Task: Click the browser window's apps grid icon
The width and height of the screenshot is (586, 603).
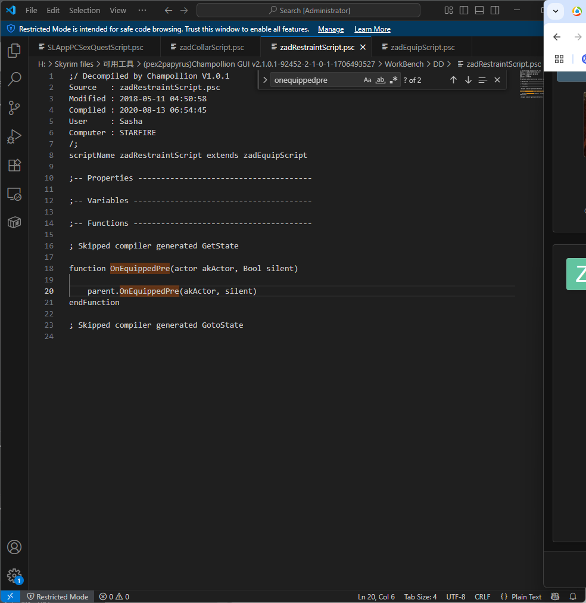Action: tap(559, 59)
